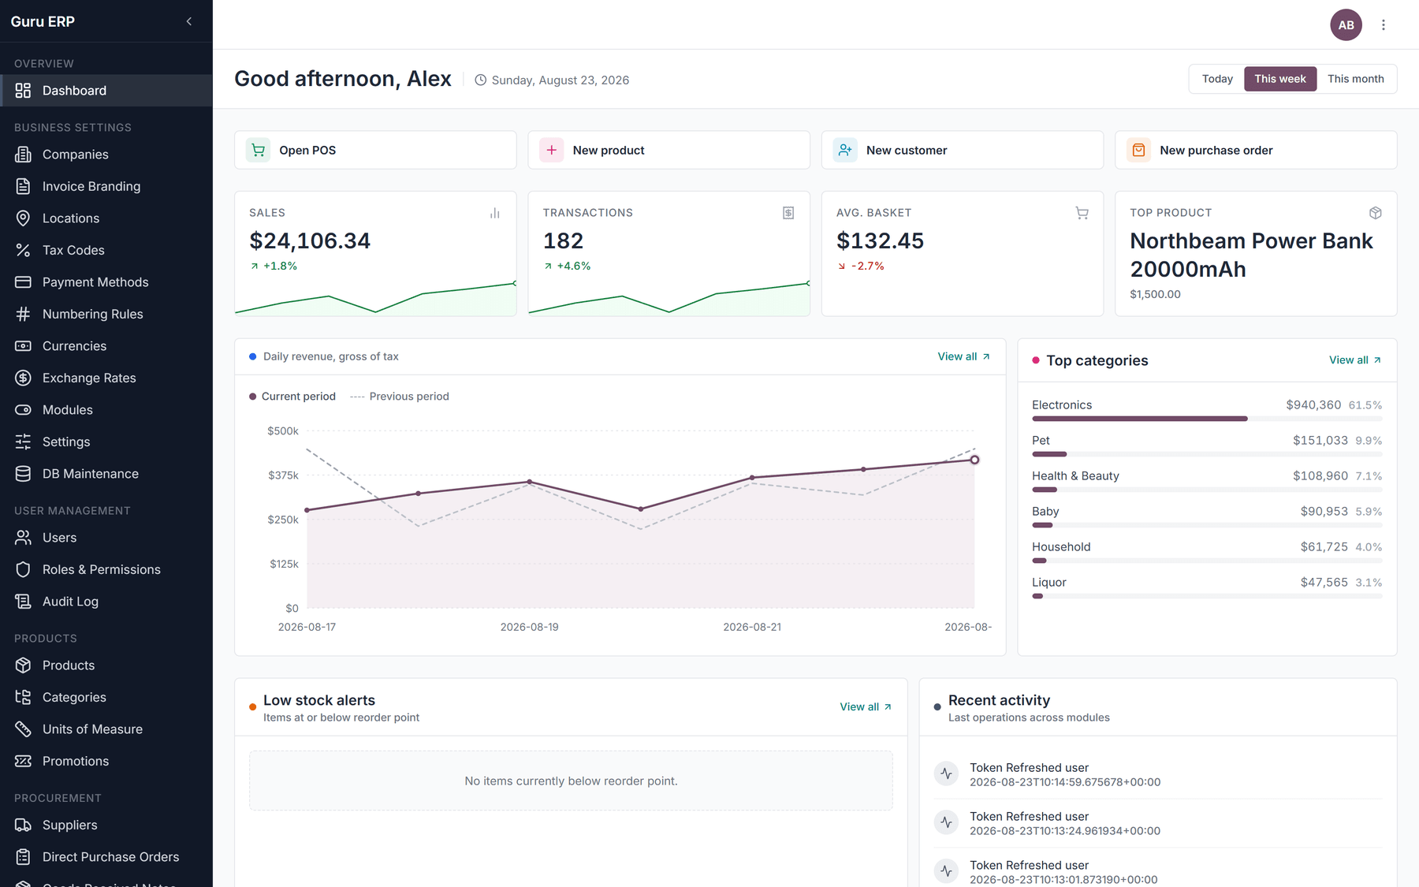Click the Exchange Rates dollar icon
Viewport: 1419px width, 887px height.
click(23, 378)
